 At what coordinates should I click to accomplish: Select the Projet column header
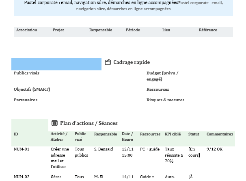(x=58, y=30)
